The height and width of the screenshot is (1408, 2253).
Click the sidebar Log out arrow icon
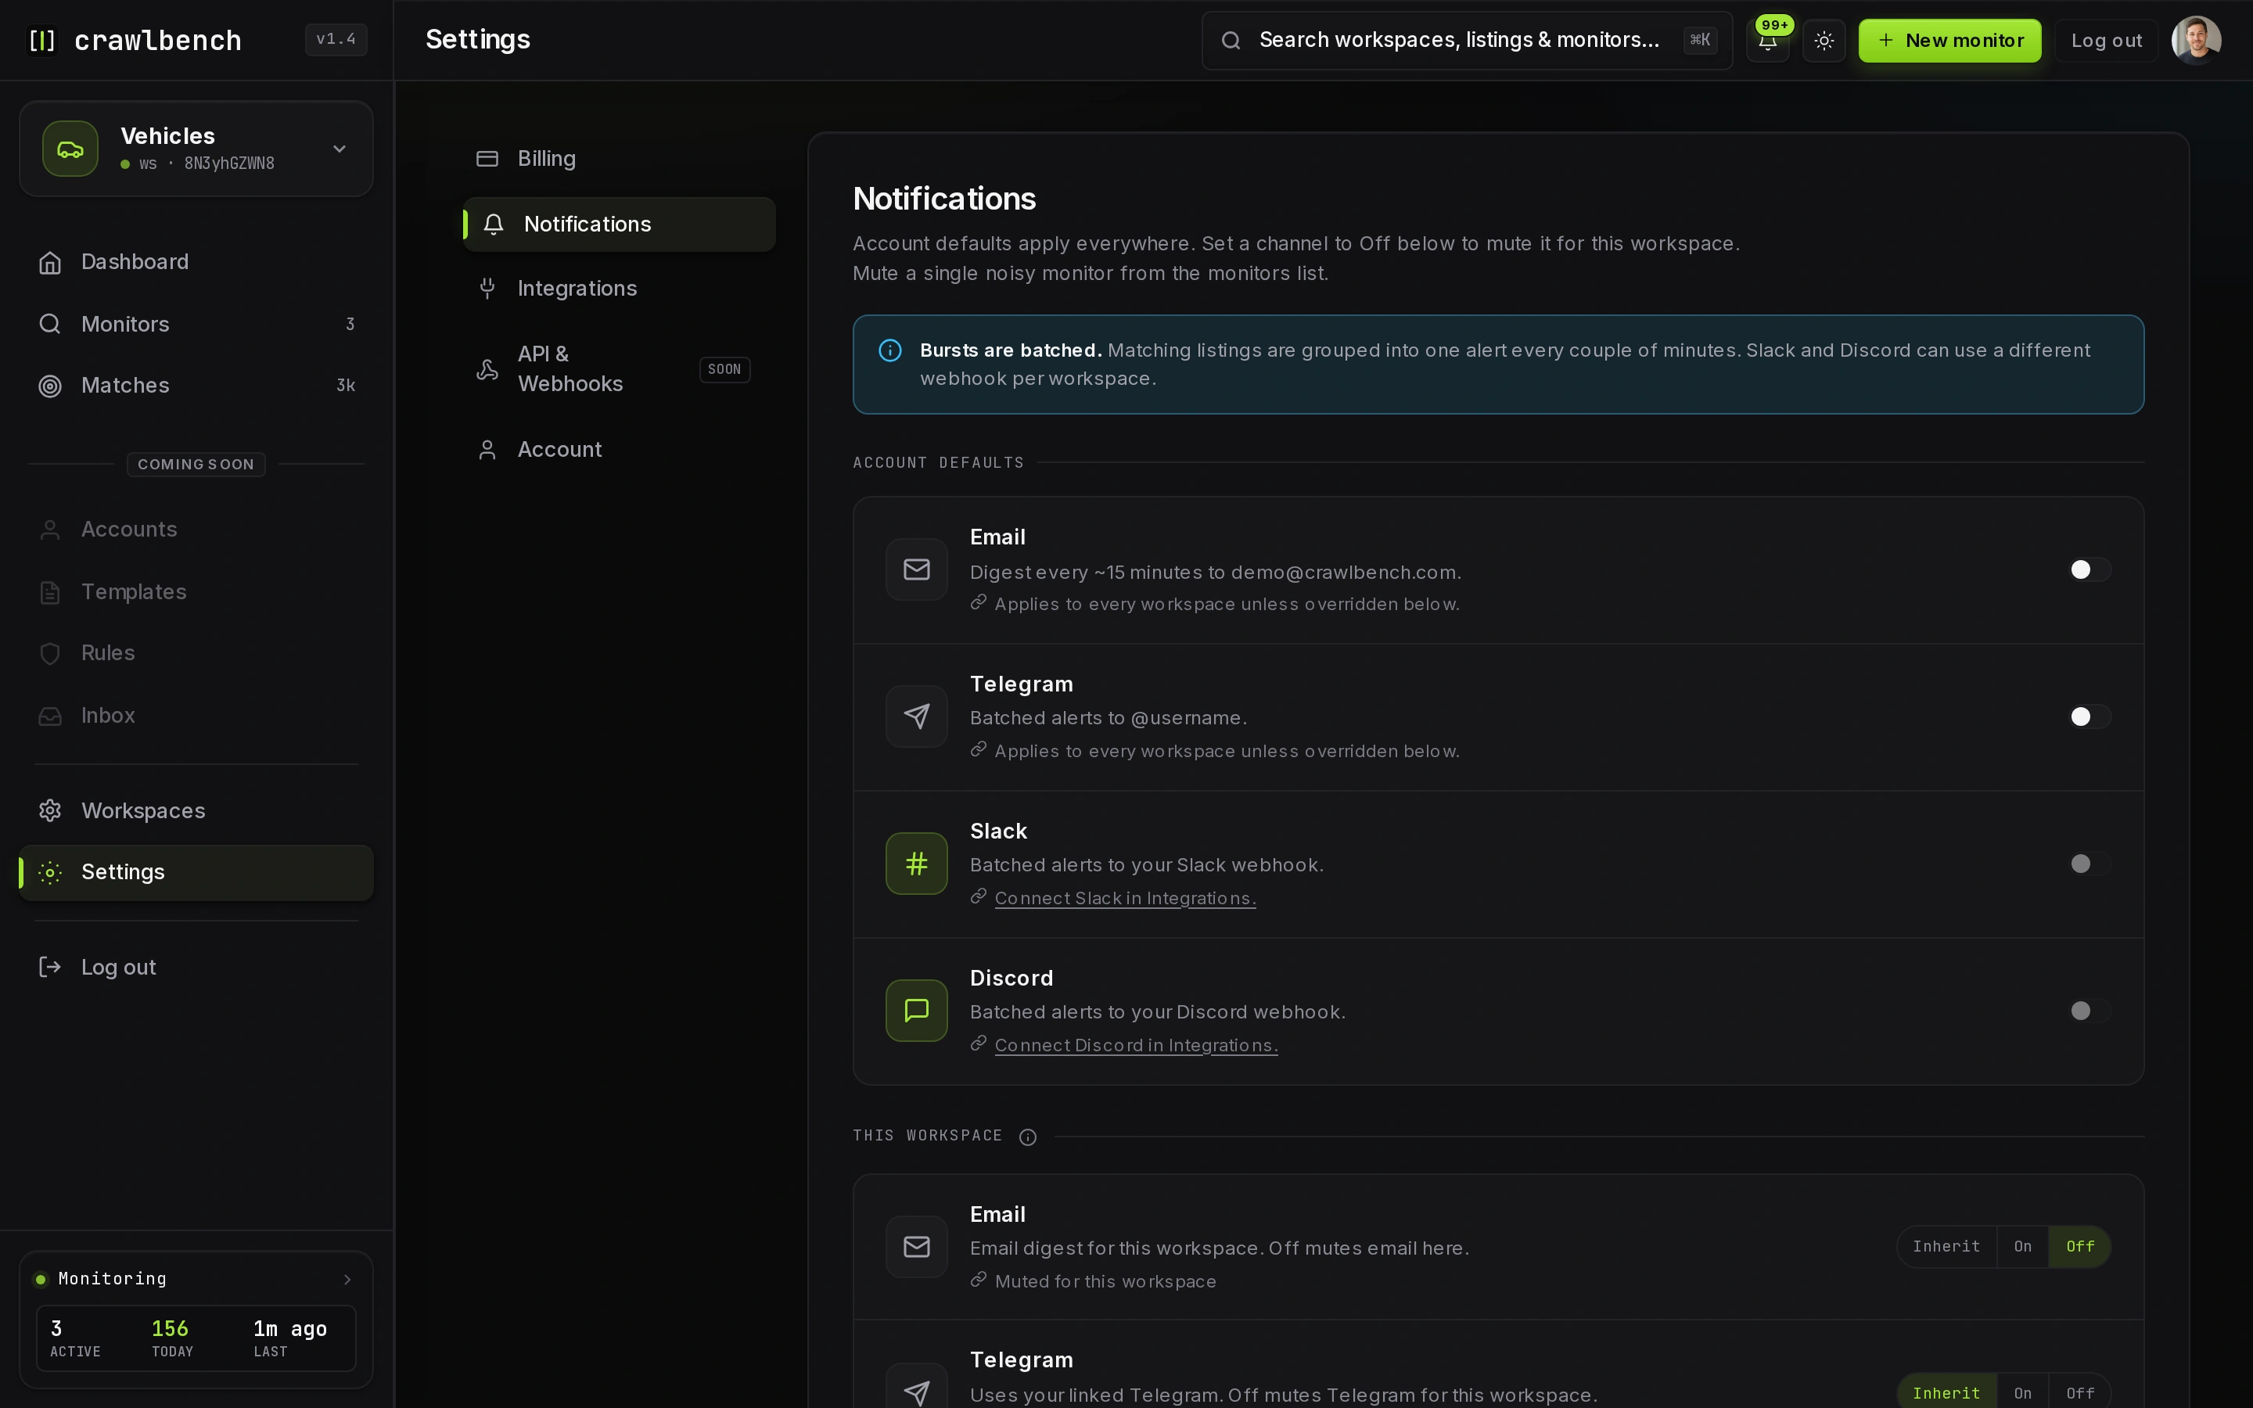[50, 968]
